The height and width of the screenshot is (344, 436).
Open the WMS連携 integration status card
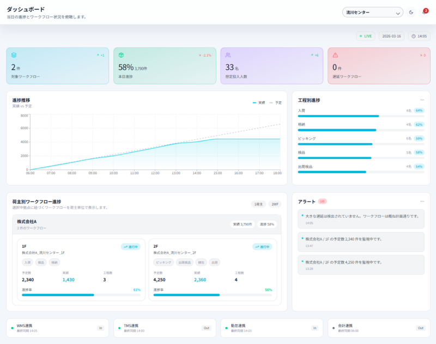(x=58, y=328)
